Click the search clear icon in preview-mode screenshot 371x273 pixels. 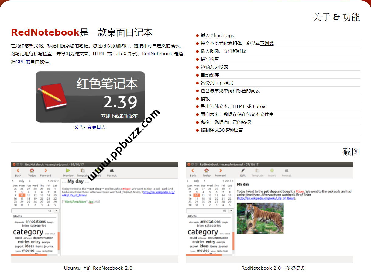225,211
